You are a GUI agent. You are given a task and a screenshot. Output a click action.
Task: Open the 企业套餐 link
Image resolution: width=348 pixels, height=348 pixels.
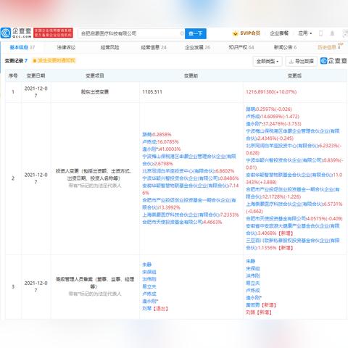click(x=279, y=33)
